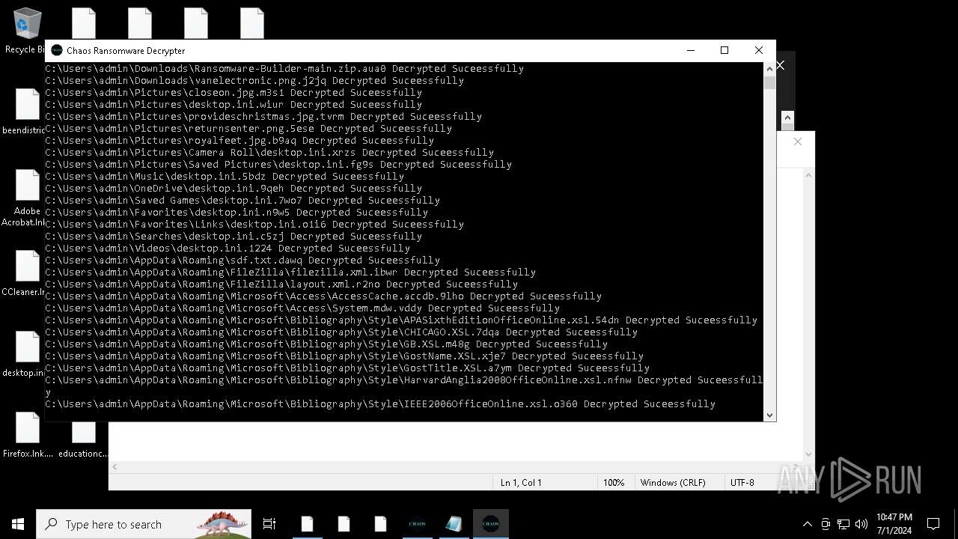
Task: Open the volume control tray icon
Action: 861,524
